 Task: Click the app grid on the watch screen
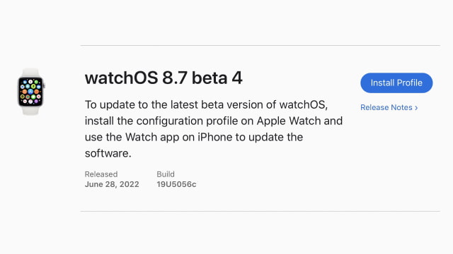point(30,92)
